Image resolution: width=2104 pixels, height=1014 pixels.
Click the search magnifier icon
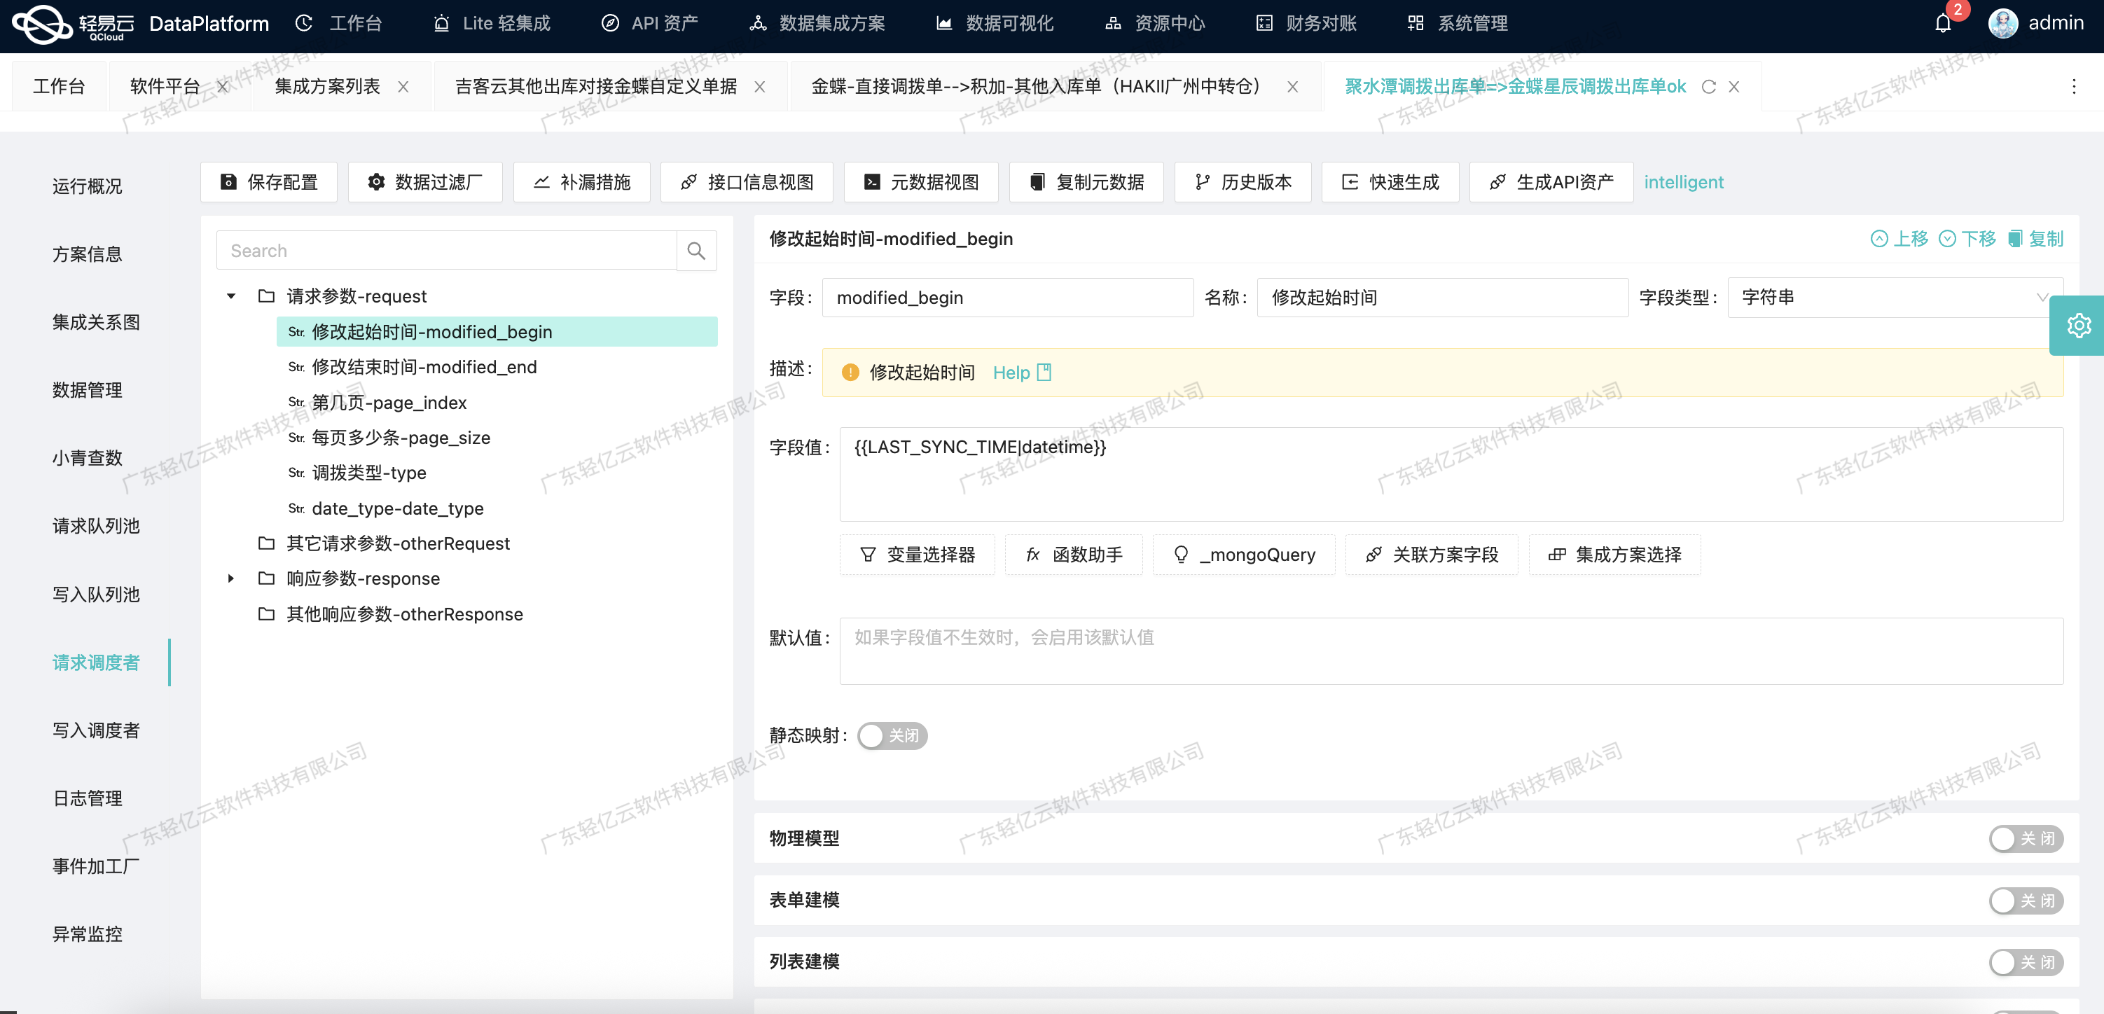click(x=696, y=251)
